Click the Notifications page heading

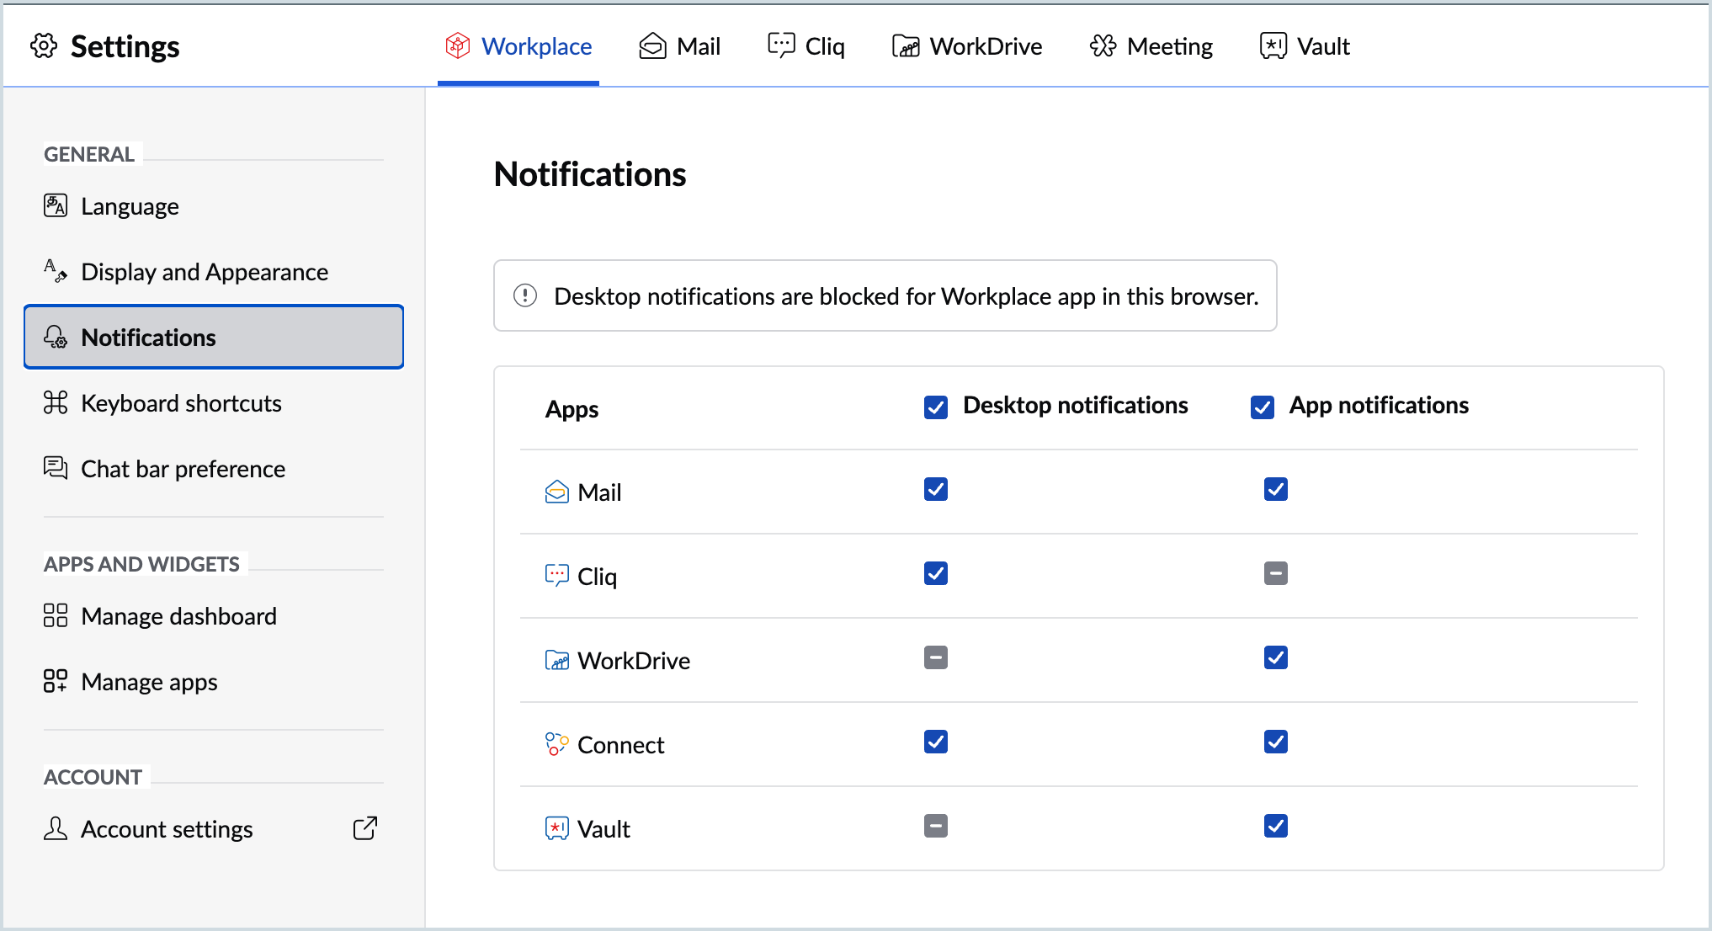click(590, 174)
